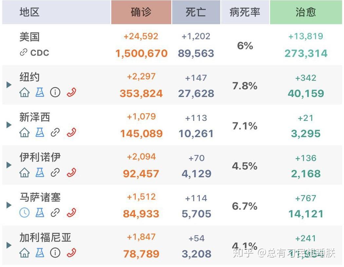
Task: Open the home icon under 加利福尼亚
Action: click(24, 253)
